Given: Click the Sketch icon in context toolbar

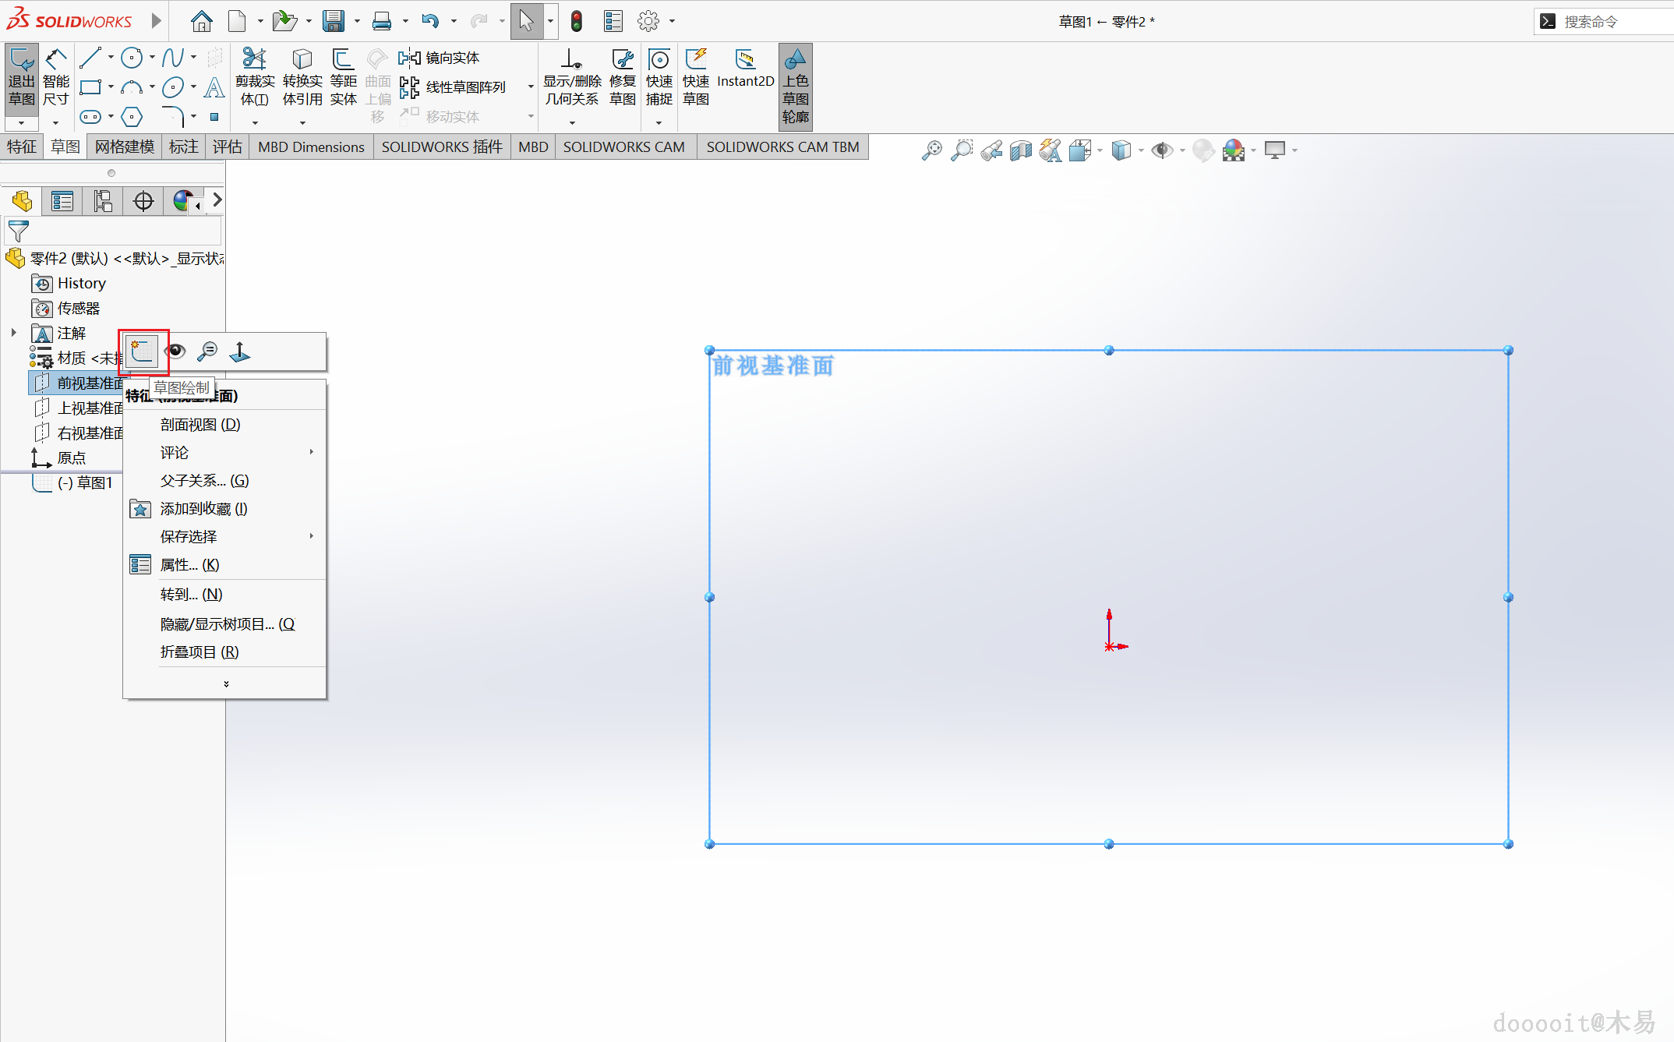Looking at the screenshot, I should pyautogui.click(x=143, y=351).
